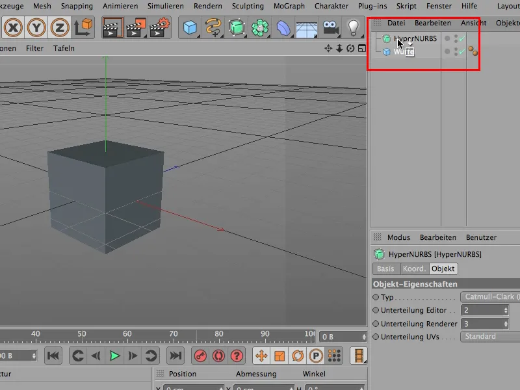This screenshot has width=520, height=390.
Task: Add light bulb object icon
Action: [353, 27]
